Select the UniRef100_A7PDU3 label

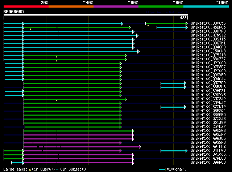coord(208,158)
